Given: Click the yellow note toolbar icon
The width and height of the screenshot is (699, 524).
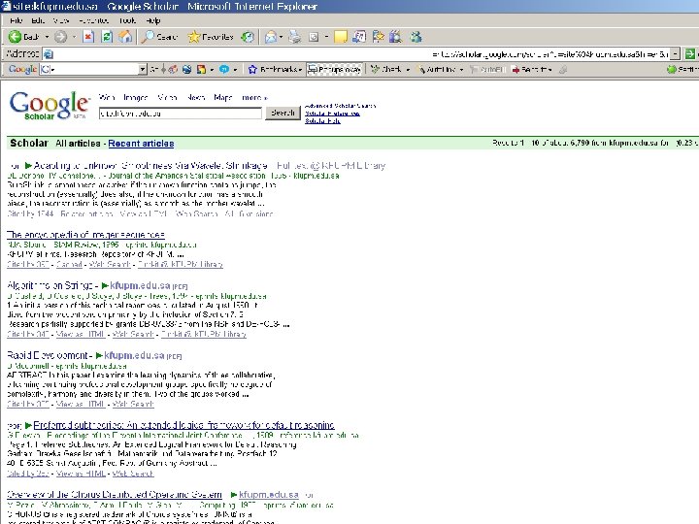Looking at the screenshot, I should (341, 37).
